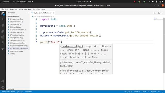
Task: Open test.py file
Action: click(12, 54)
